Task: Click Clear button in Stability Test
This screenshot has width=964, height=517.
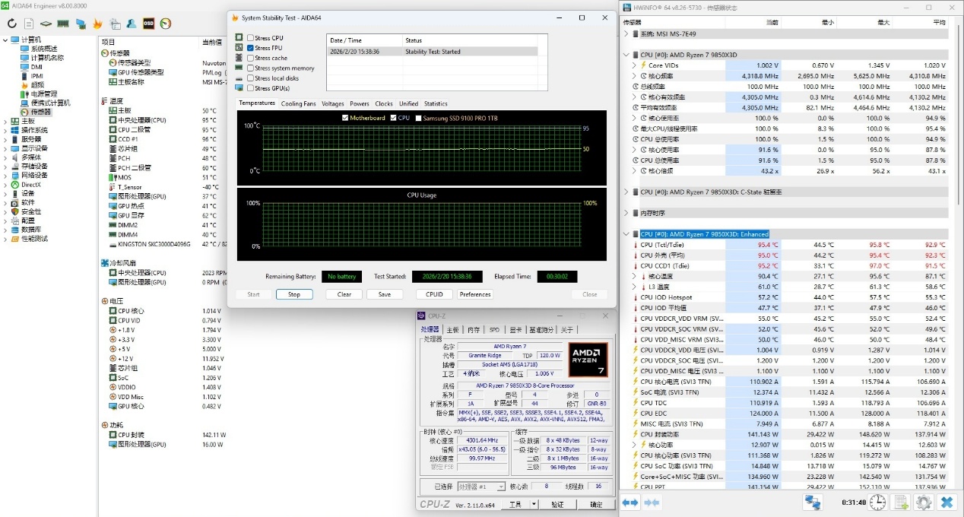Action: [x=344, y=294]
